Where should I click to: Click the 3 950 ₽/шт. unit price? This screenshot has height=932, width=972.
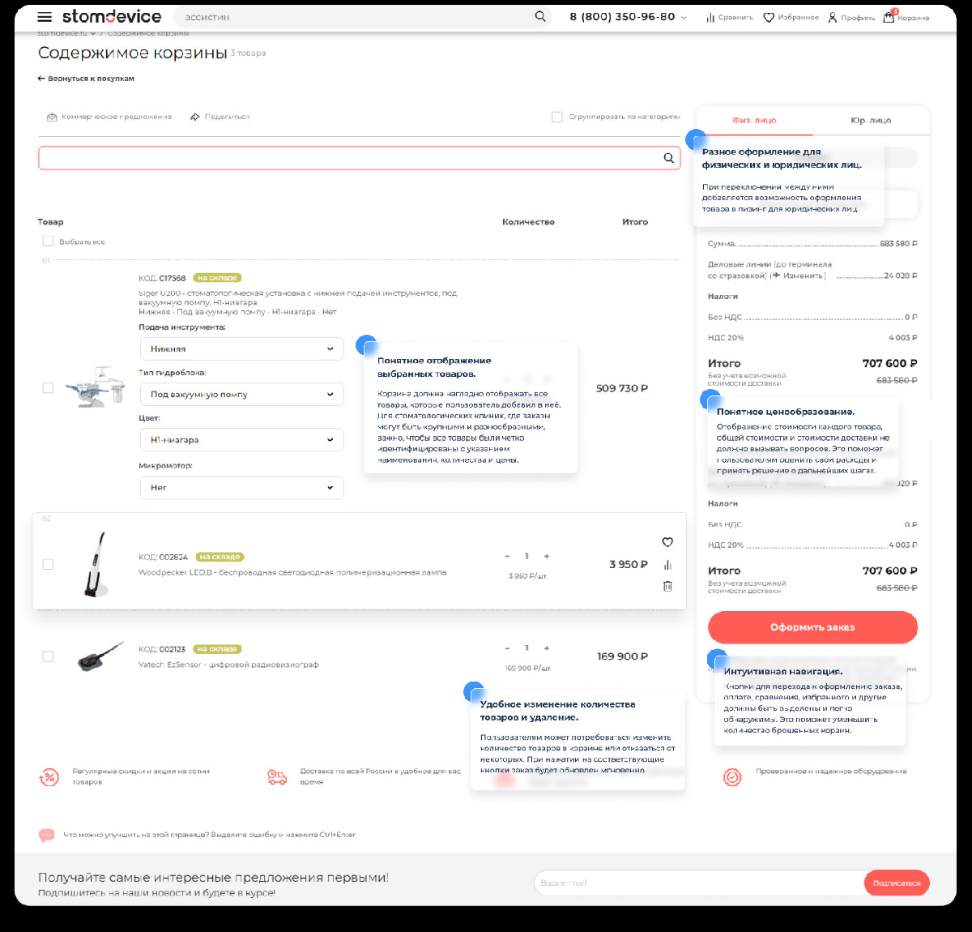(x=528, y=576)
